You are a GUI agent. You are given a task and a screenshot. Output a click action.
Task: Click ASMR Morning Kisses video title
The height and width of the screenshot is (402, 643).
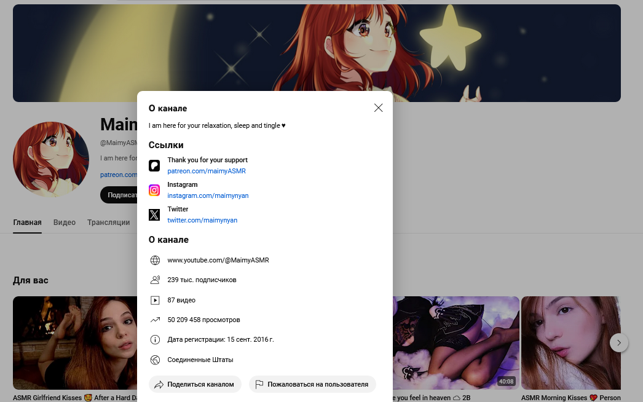571,398
